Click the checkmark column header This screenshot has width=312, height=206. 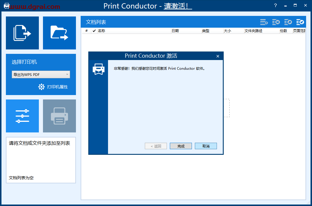pyautogui.click(x=94, y=31)
